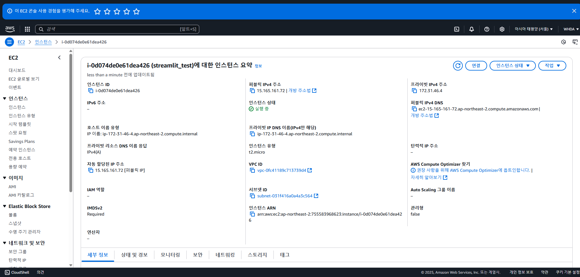Click the monitor panel icon at far right
This screenshot has height=277, width=580.
(x=575, y=42)
